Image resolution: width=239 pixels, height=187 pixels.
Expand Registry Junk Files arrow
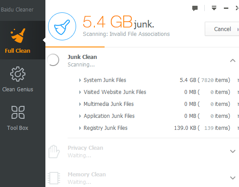[80, 128]
